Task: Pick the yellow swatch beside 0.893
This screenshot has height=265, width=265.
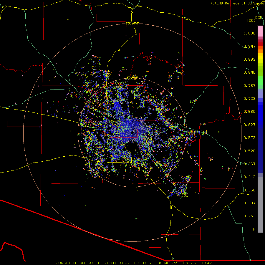Action: pos(260,59)
